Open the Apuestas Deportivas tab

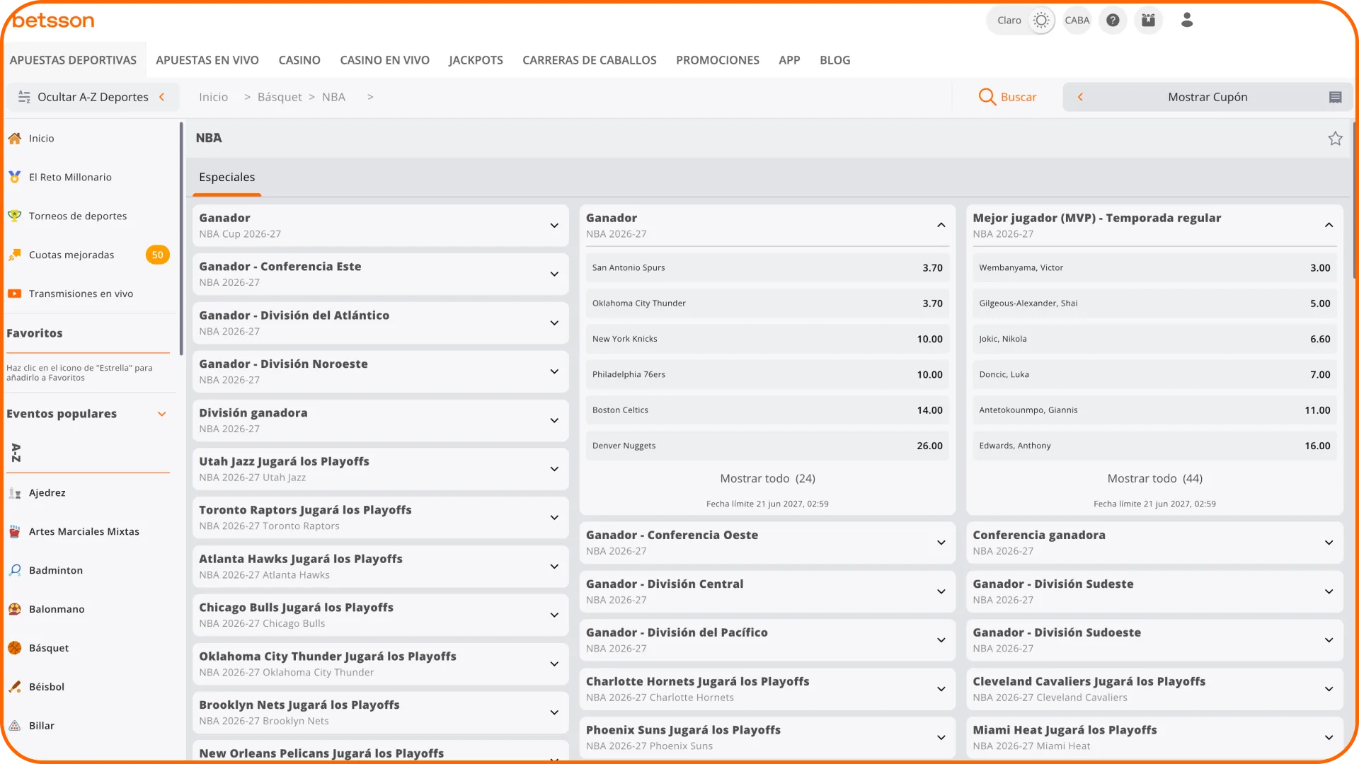pyautogui.click(x=73, y=60)
